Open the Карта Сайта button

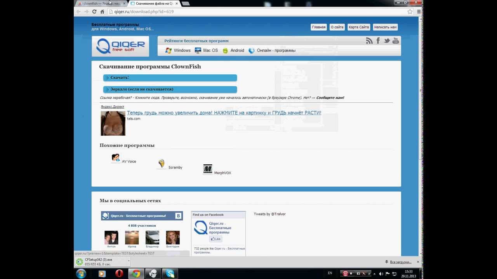pos(359,27)
